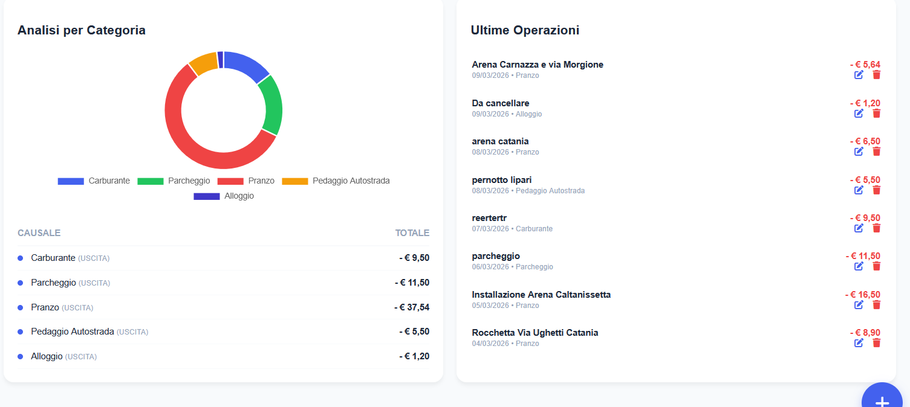This screenshot has height=407, width=910.
Task: Delete the Da cancellare operation
Action: (x=877, y=114)
